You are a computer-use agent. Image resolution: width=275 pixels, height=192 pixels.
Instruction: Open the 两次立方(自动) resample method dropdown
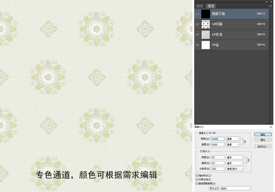coord(230,188)
